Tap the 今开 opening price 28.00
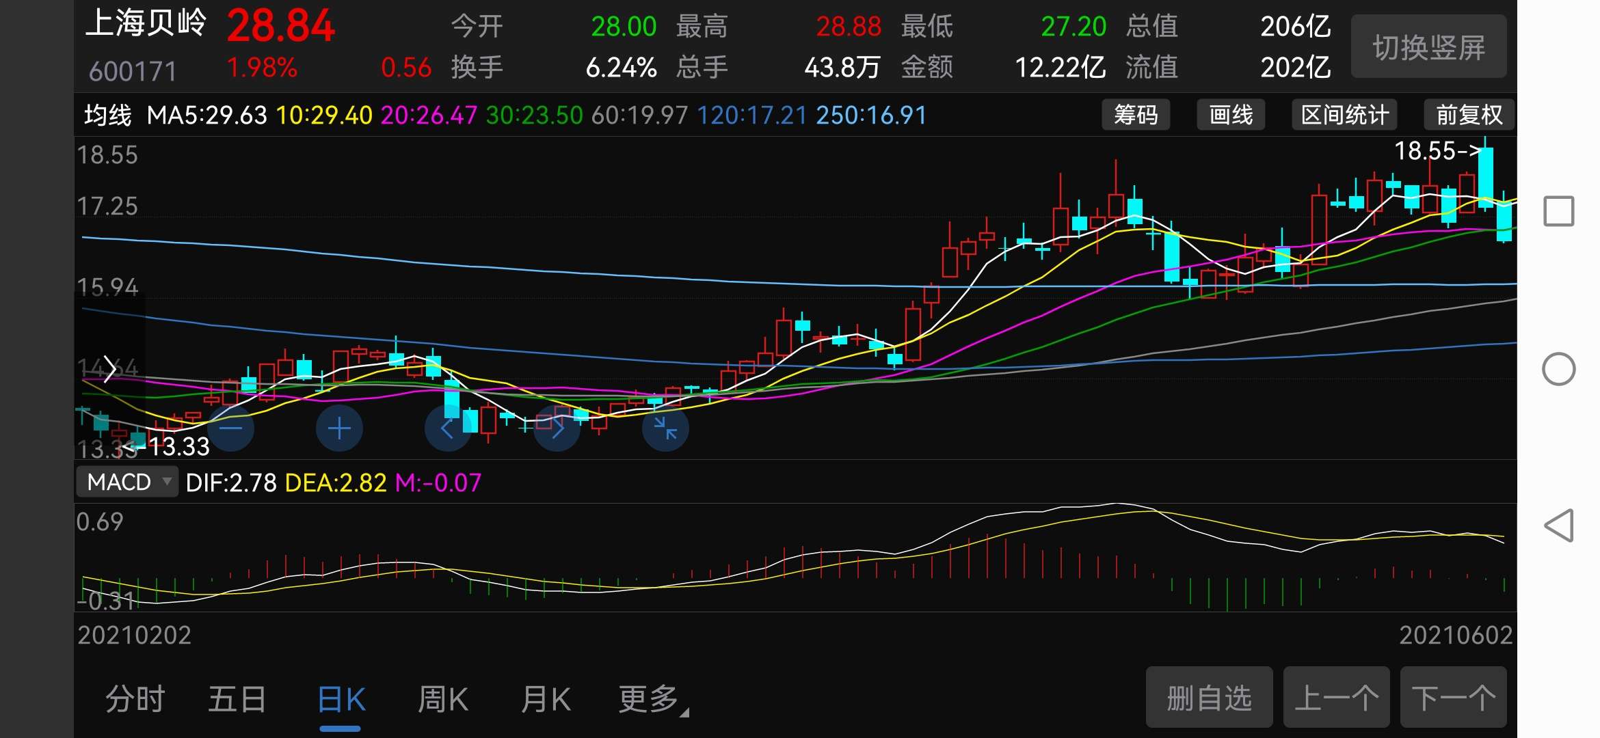 click(x=623, y=27)
